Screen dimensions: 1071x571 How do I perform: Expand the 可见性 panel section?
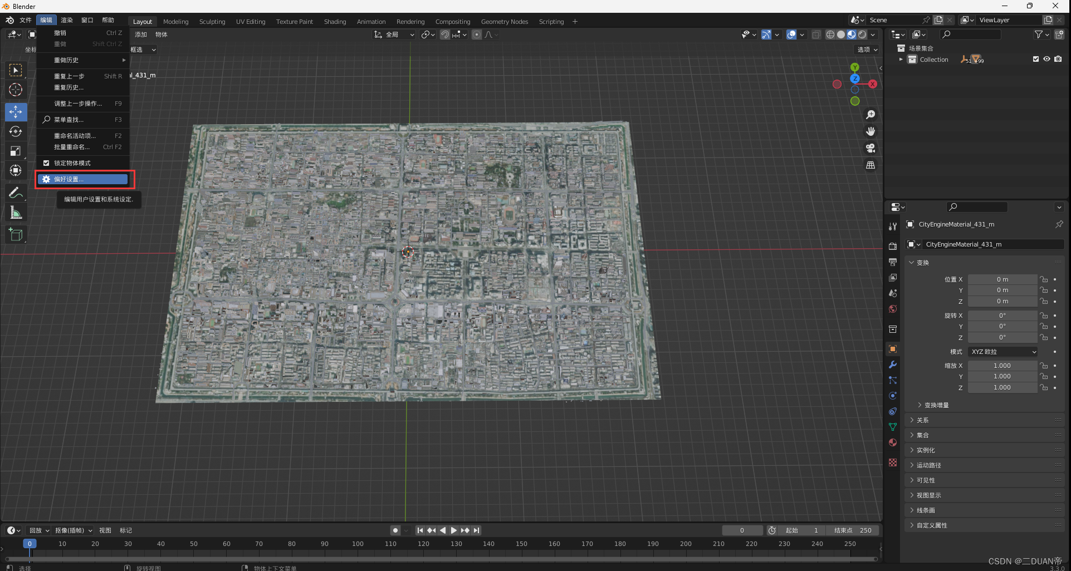926,480
